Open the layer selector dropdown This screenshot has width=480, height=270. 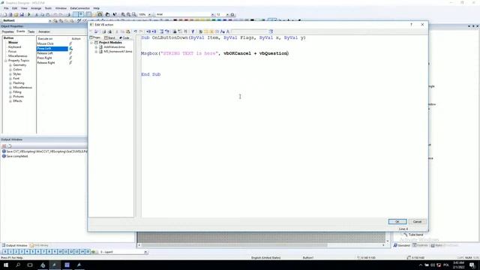(x=145, y=252)
